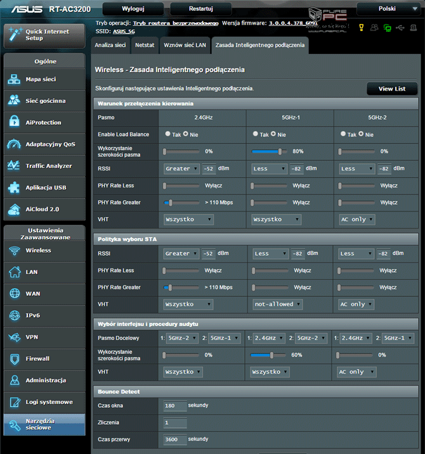Click the AiCloud 2.0 cloud icon
This screenshot has width=425, height=454.
15,210
